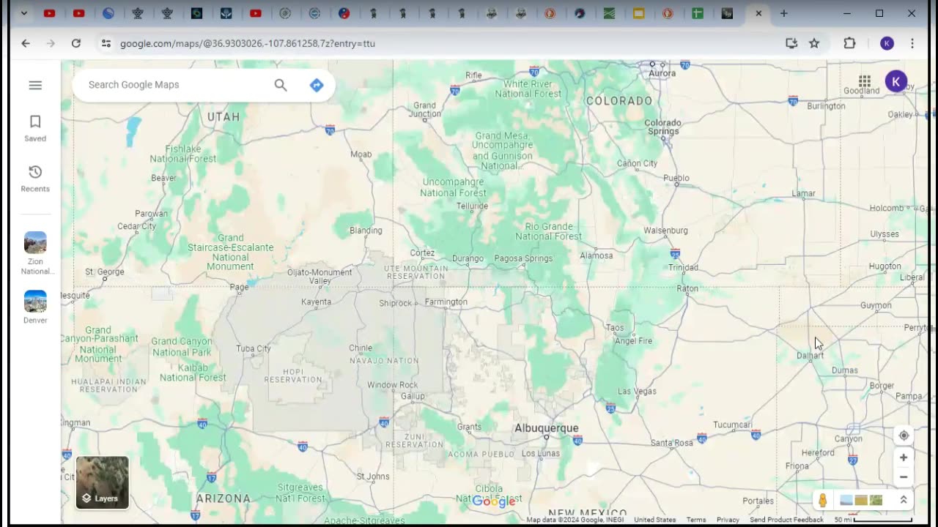Open the Privacy link

coord(728,520)
